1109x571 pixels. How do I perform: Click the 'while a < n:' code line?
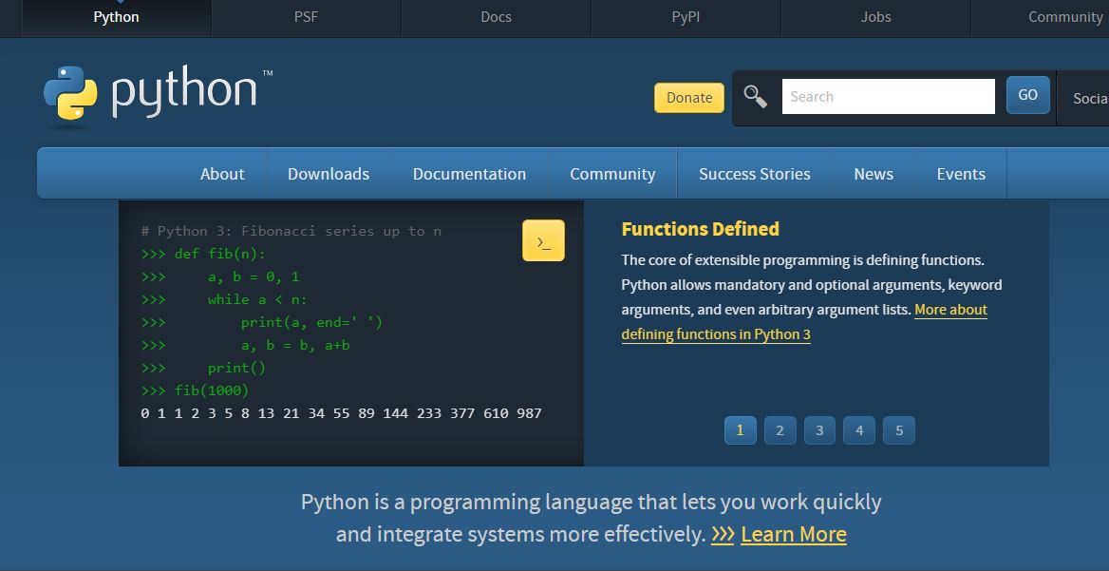[x=224, y=299]
